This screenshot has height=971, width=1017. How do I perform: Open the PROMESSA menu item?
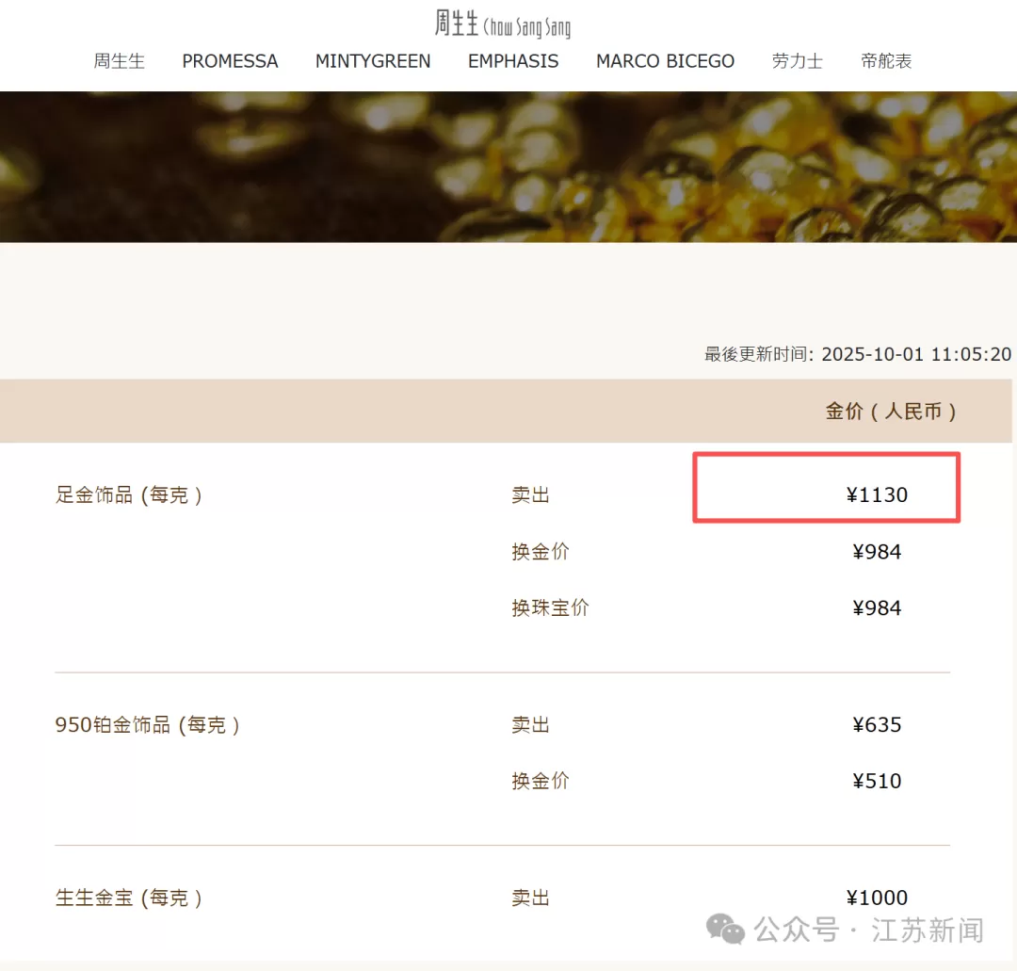(230, 61)
